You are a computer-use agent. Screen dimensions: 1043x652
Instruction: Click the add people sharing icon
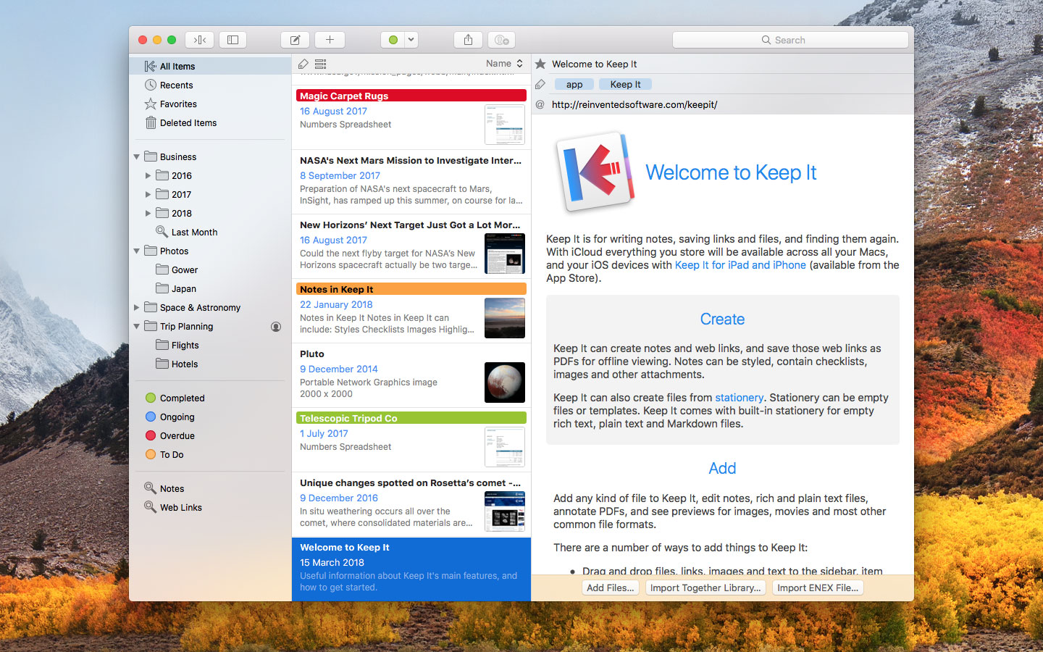501,40
